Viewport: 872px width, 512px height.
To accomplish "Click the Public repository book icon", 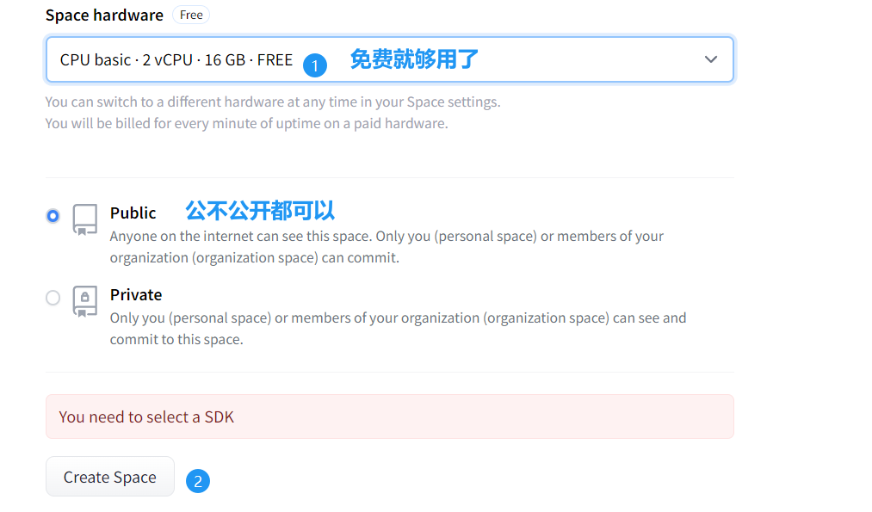I will (84, 219).
